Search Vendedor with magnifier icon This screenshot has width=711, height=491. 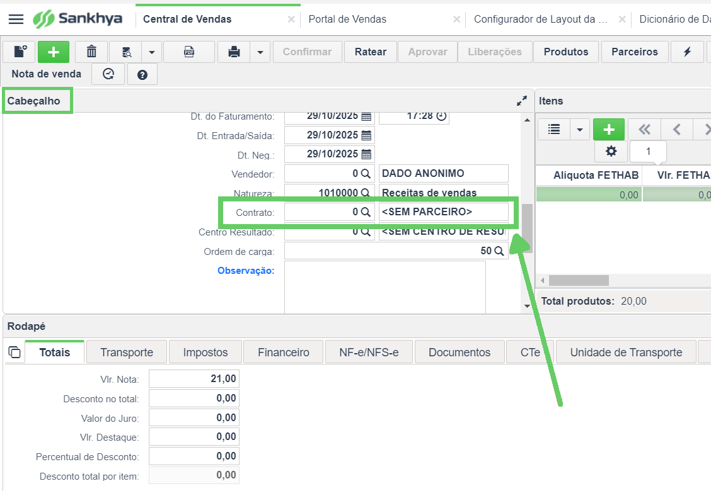point(366,174)
